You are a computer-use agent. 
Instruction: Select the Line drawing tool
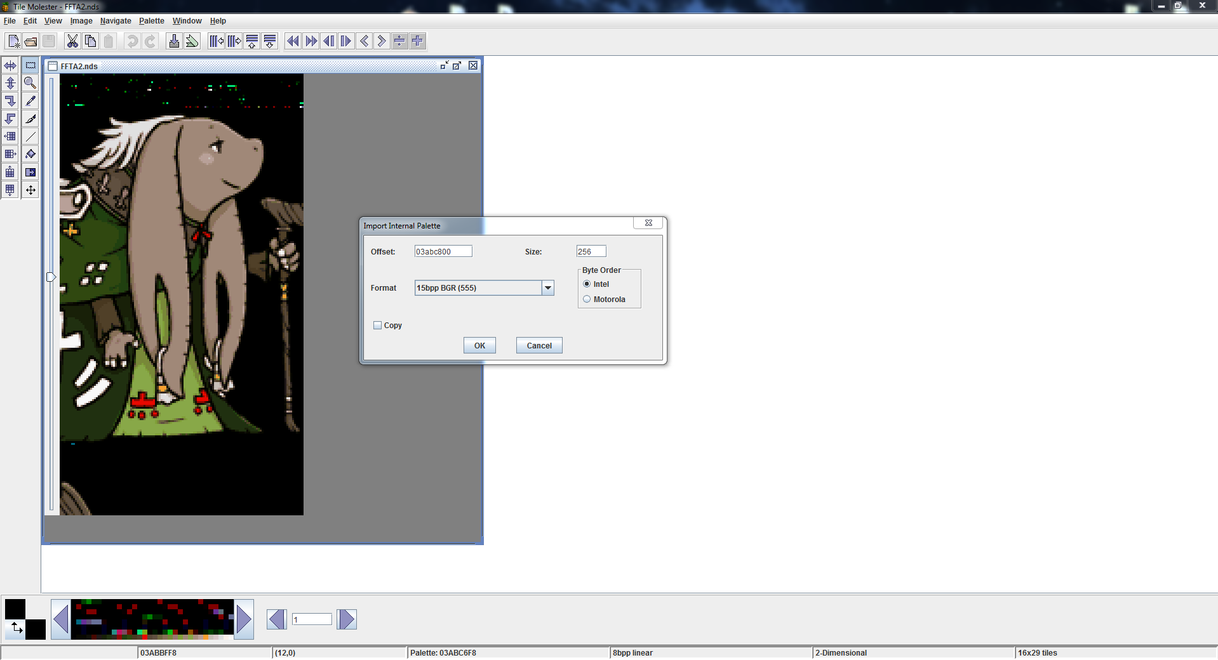pyautogui.click(x=30, y=136)
